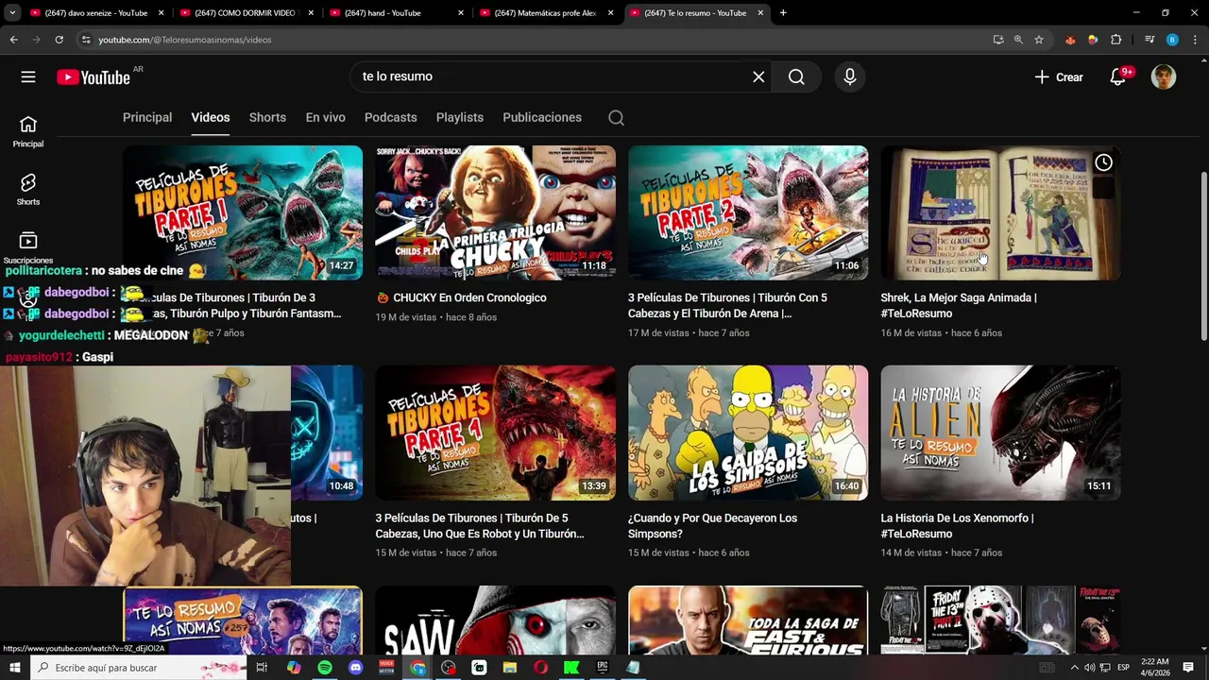Clear the search box with the X

pos(758,77)
